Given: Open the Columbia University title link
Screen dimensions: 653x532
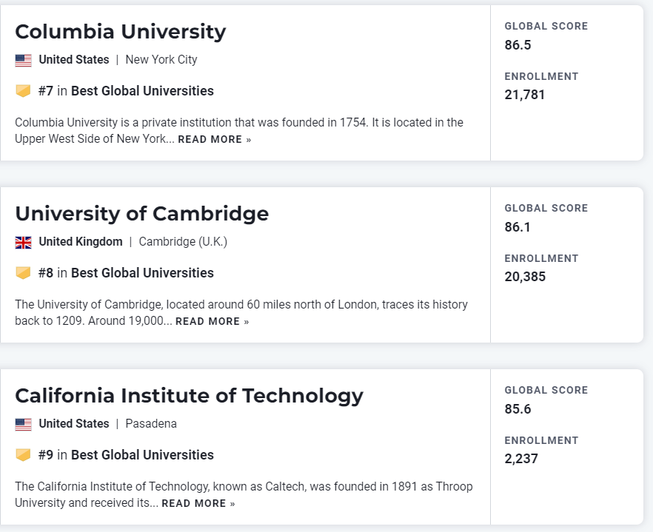Looking at the screenshot, I should pyautogui.click(x=120, y=32).
